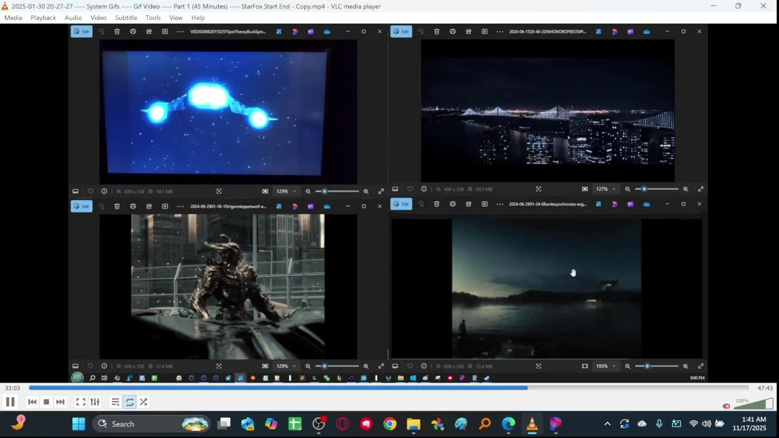Unmute audio via VLC speaker icon
Screen dimensions: 779x438
point(726,406)
